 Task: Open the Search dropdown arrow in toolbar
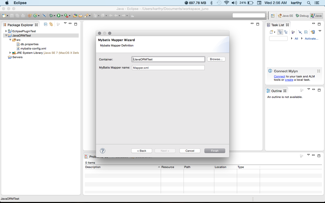[x=90, y=16]
